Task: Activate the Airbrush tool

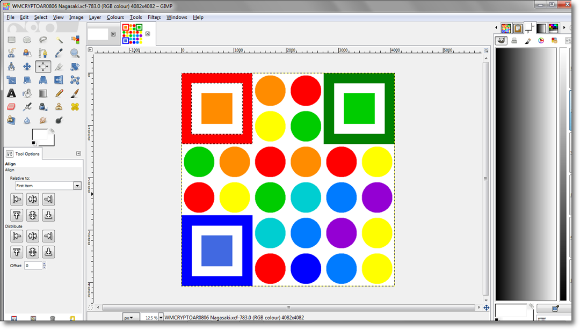Action: tap(27, 107)
